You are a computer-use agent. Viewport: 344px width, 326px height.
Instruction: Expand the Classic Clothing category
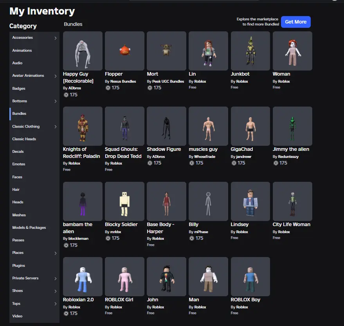point(56,127)
